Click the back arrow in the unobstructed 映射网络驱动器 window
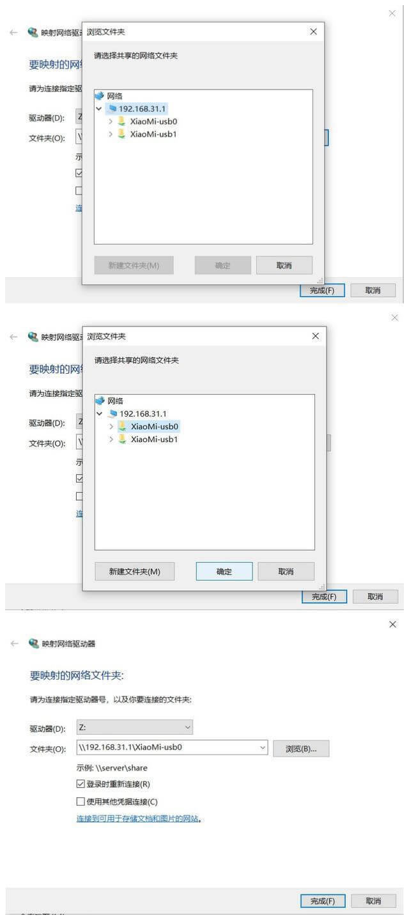This screenshot has width=409, height=920. coord(14,643)
